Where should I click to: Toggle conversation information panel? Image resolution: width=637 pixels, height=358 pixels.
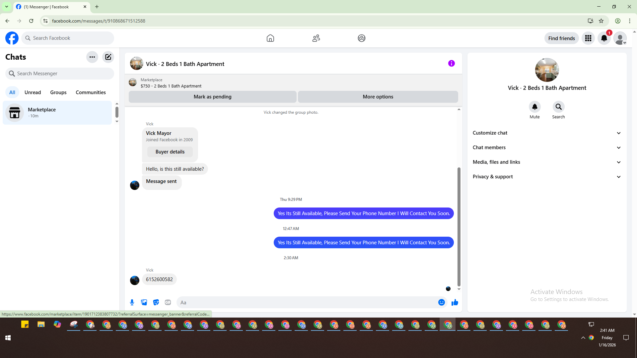coord(451,63)
